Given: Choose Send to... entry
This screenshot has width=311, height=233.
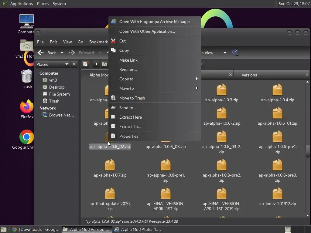Looking at the screenshot, I should [155, 108].
